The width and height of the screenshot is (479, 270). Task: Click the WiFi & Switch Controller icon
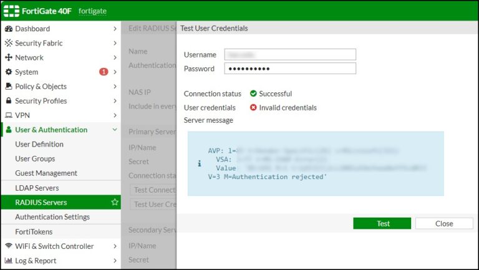[x=9, y=246]
